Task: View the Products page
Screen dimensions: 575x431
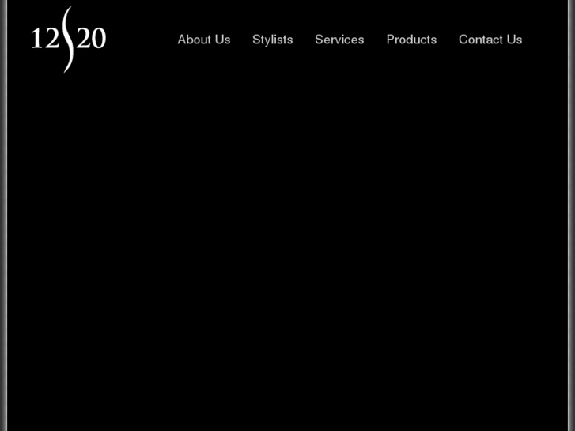Action: tap(411, 40)
